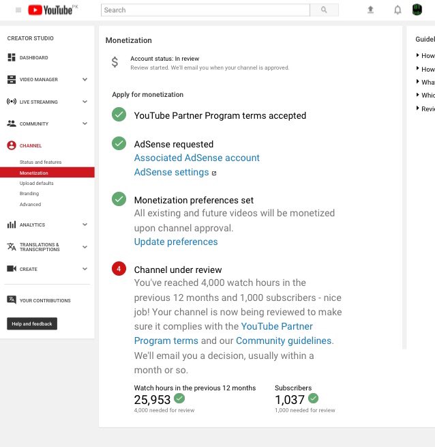Viewport: 435px width, 447px height.
Task: Click the Channel person icon
Action: pos(12,145)
